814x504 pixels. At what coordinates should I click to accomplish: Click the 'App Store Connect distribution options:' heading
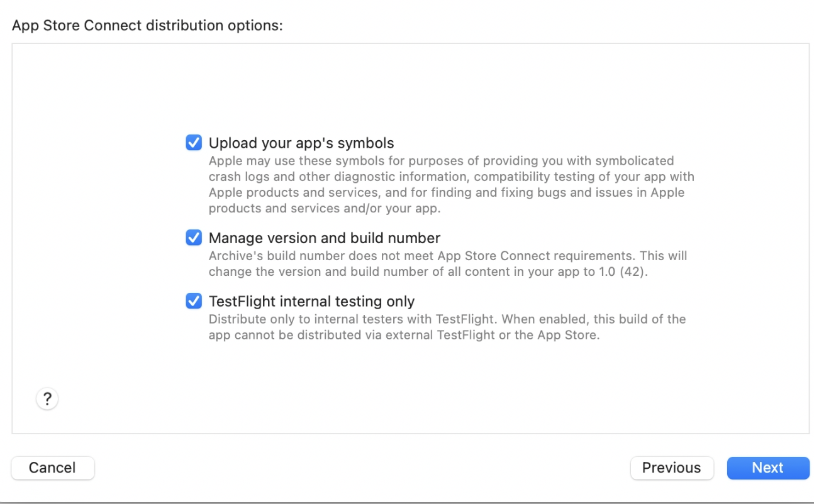tap(148, 26)
